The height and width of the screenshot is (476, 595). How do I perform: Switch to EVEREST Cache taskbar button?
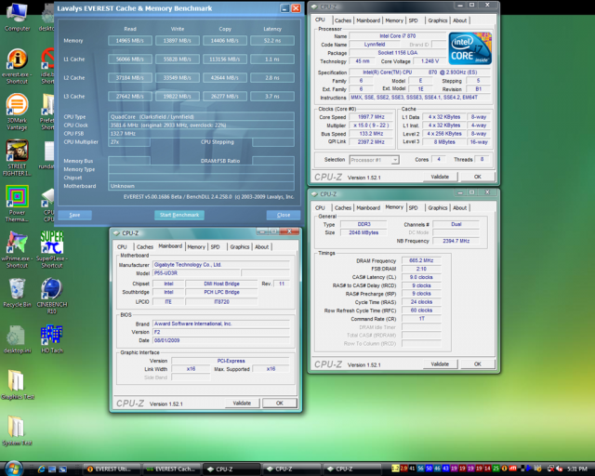pyautogui.click(x=171, y=469)
